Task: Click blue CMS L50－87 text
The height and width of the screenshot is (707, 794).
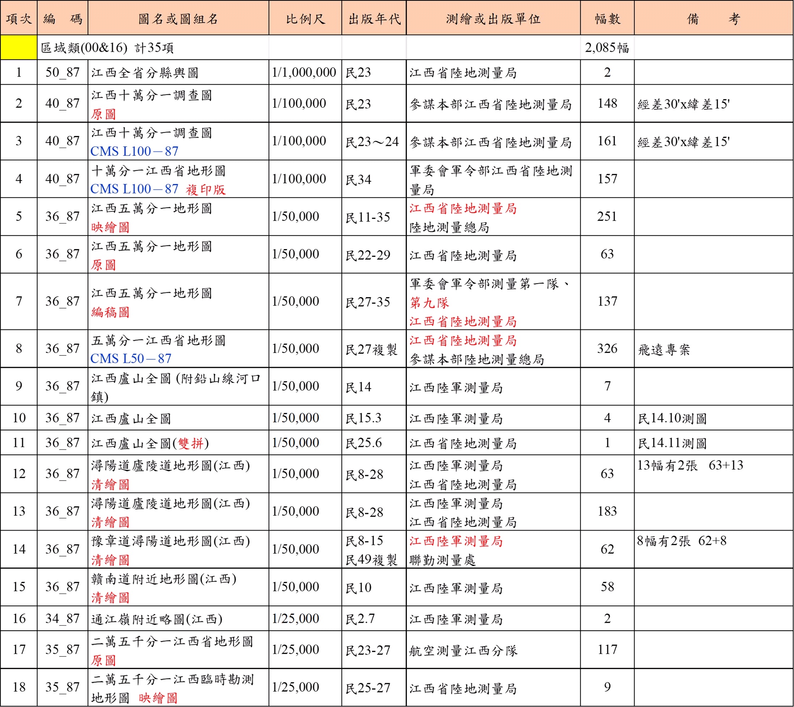Action: [131, 358]
